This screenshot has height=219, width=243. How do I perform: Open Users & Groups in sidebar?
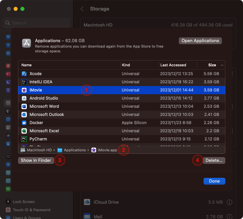tap(27, 217)
